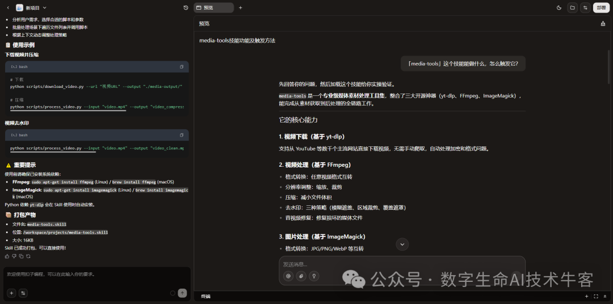
Task: Dislike the response with thumbs down
Action: point(14,256)
